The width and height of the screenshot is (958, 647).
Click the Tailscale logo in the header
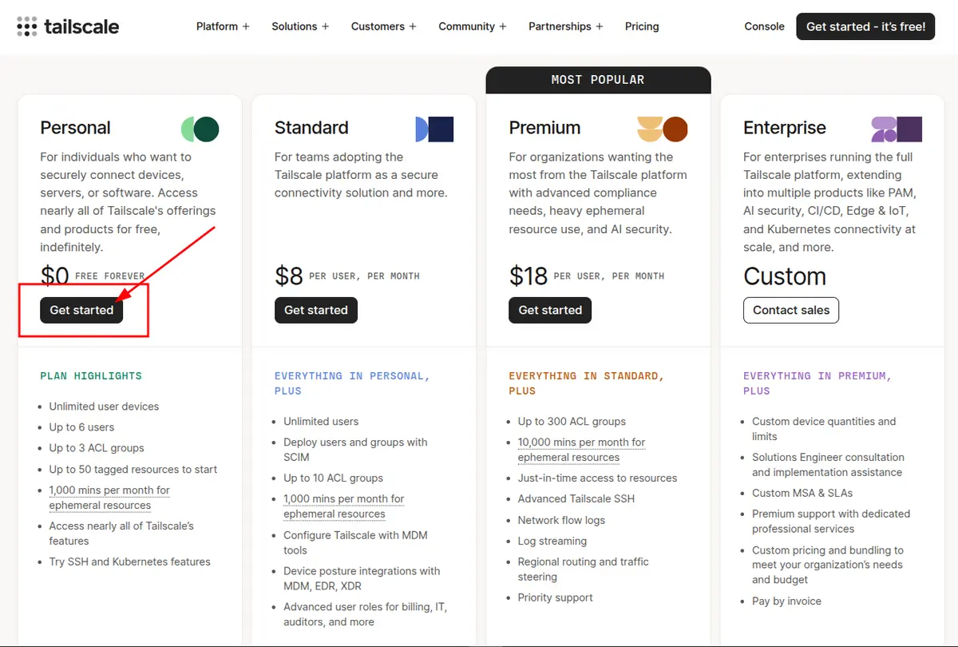pyautogui.click(x=68, y=26)
